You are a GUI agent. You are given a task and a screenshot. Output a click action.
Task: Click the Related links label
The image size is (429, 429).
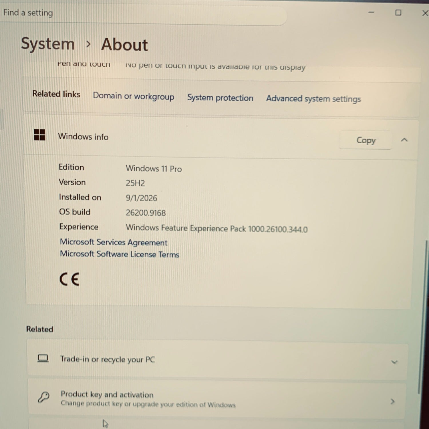[x=56, y=94]
